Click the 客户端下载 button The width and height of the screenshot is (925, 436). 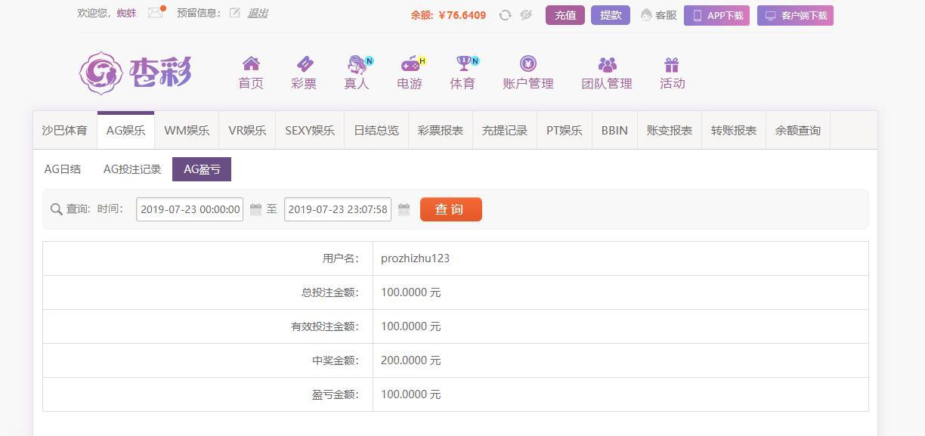(795, 15)
